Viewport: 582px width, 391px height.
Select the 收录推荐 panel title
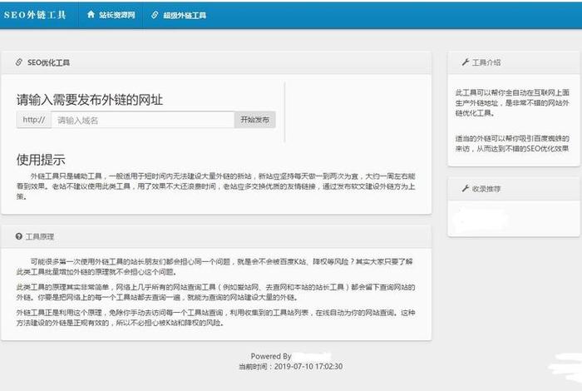(x=486, y=189)
